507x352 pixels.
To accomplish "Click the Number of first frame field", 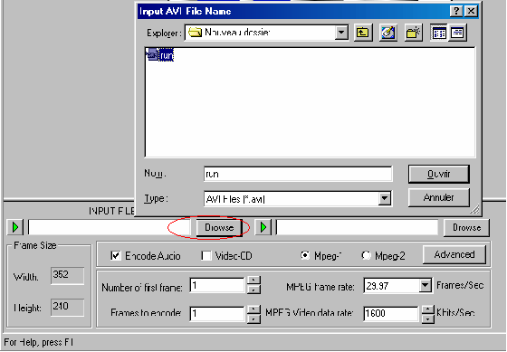I will 217,285.
